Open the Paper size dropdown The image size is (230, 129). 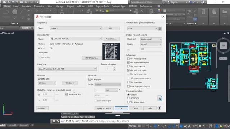pos(67,69)
